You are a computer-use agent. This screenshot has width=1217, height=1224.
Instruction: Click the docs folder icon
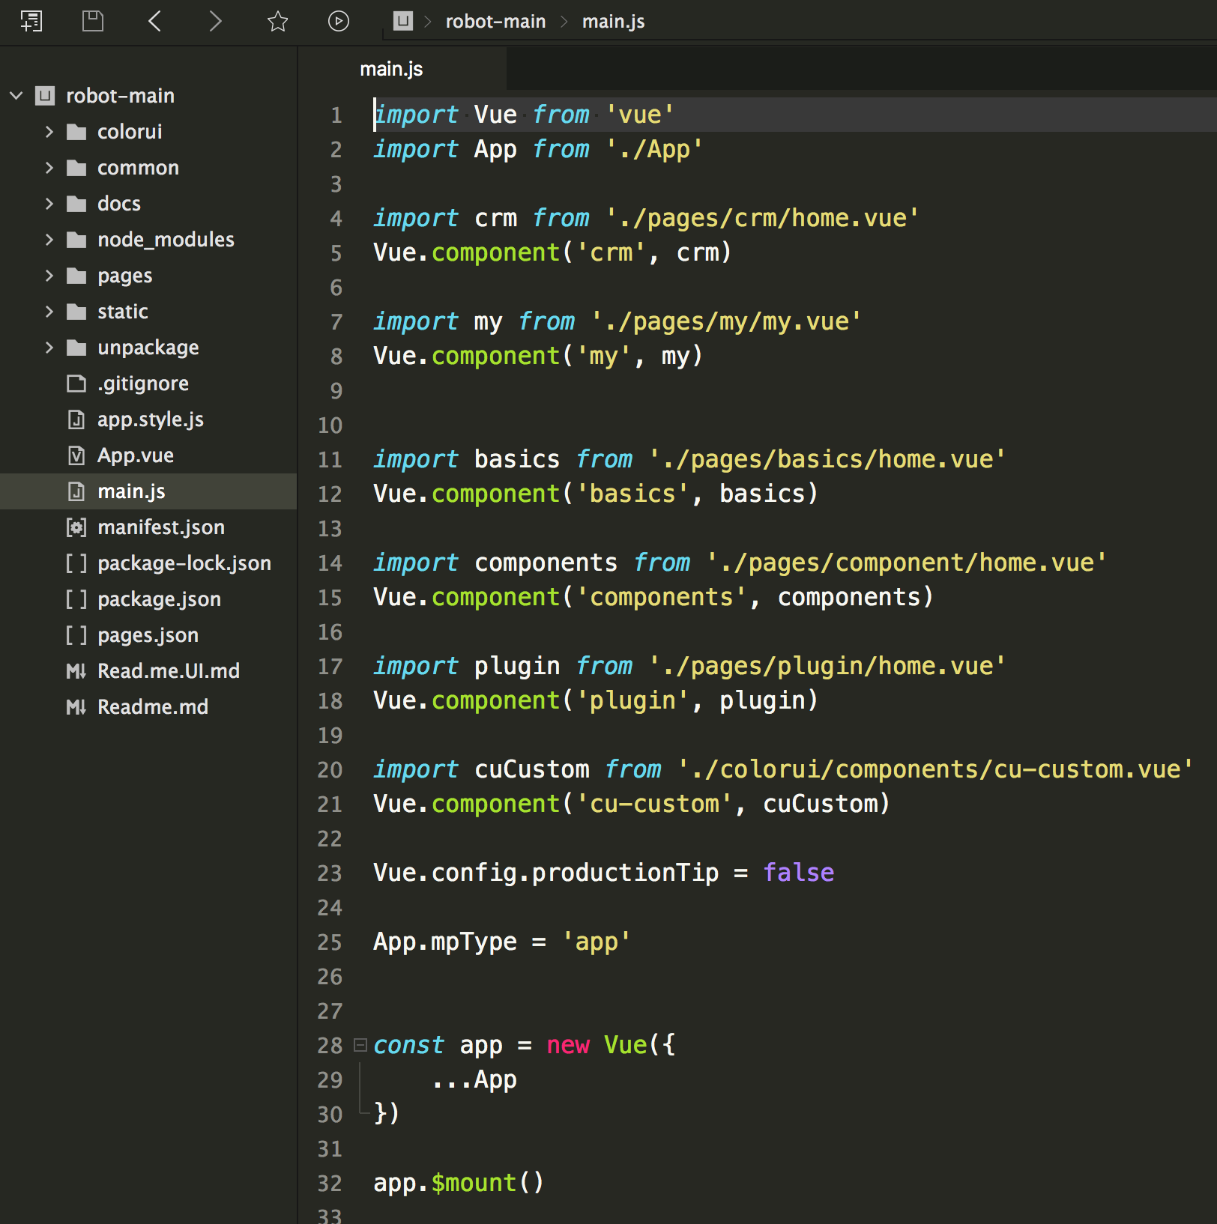click(x=76, y=204)
